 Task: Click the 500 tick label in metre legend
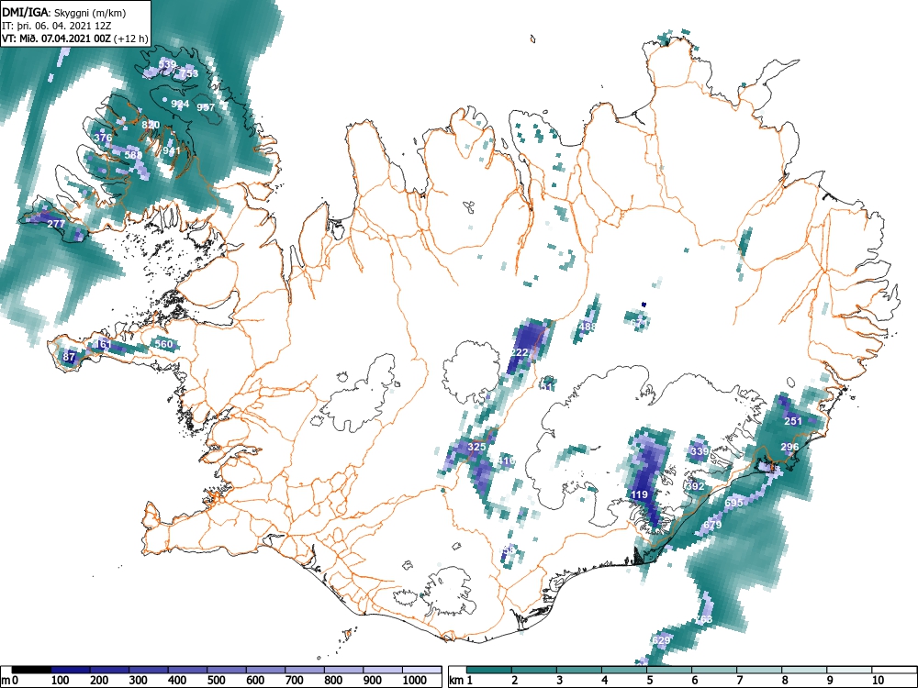click(x=216, y=681)
